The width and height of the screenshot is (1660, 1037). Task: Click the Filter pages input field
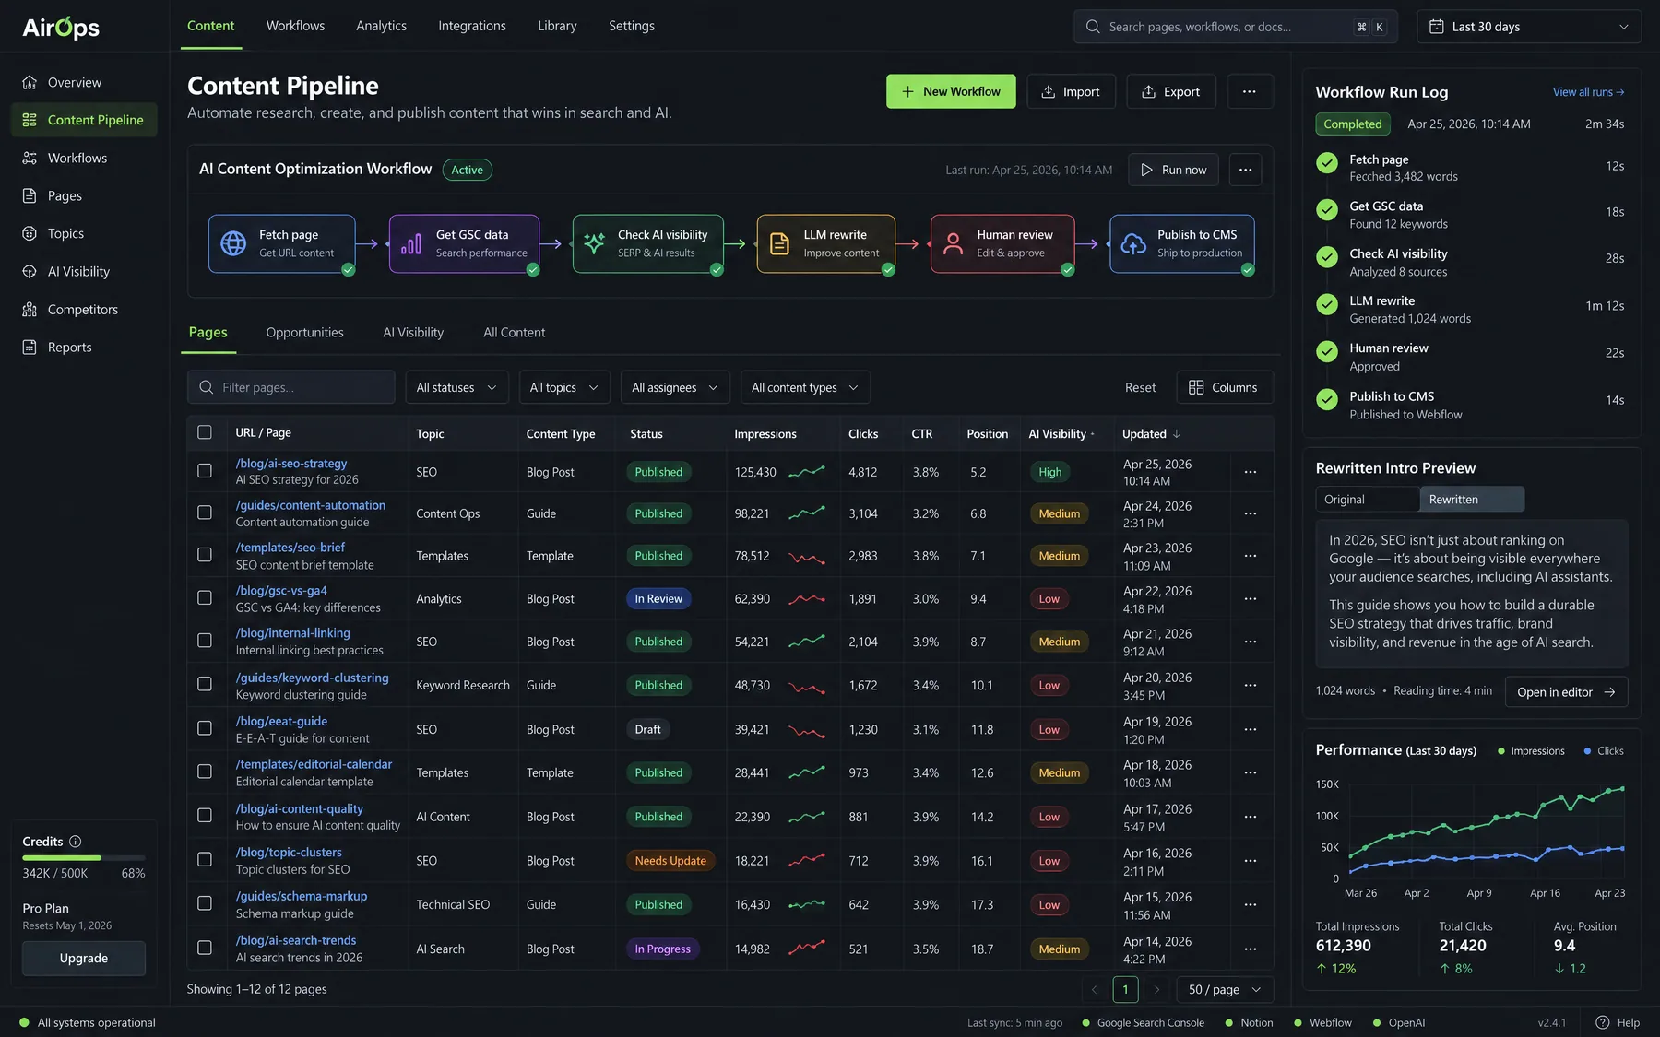[291, 387]
